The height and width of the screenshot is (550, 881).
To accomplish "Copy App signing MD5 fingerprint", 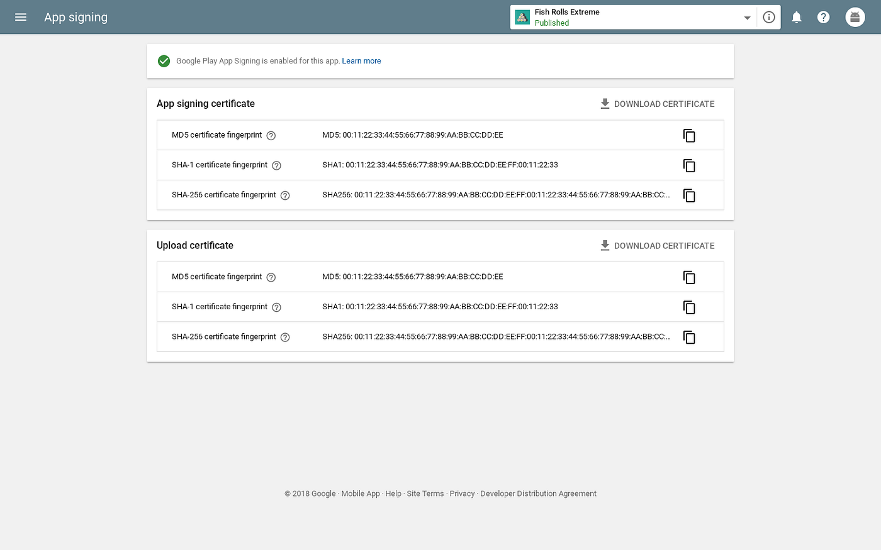I will click(x=690, y=136).
